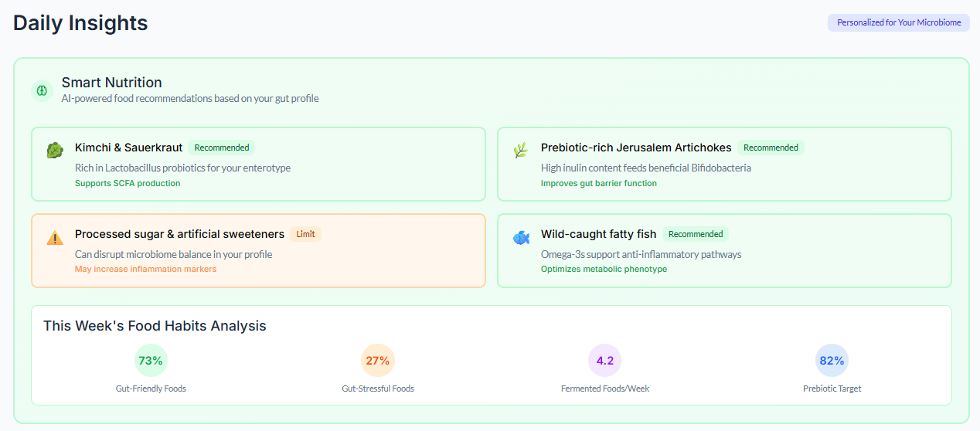Select the 73% Gut-Friendly Foods circle

coord(151,360)
